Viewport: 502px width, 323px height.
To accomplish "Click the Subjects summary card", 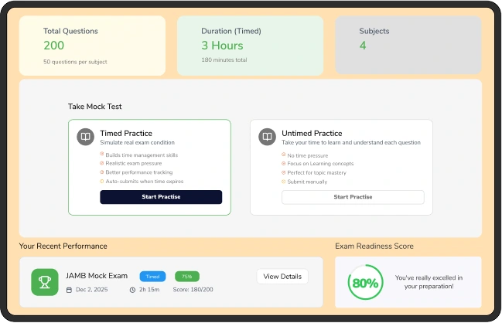I will pos(408,46).
